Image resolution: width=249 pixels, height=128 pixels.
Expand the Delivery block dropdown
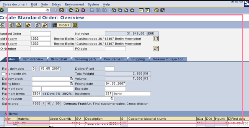tap(71, 79)
